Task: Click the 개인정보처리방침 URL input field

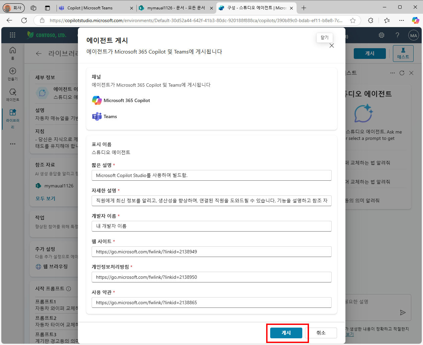Action: 212,277
